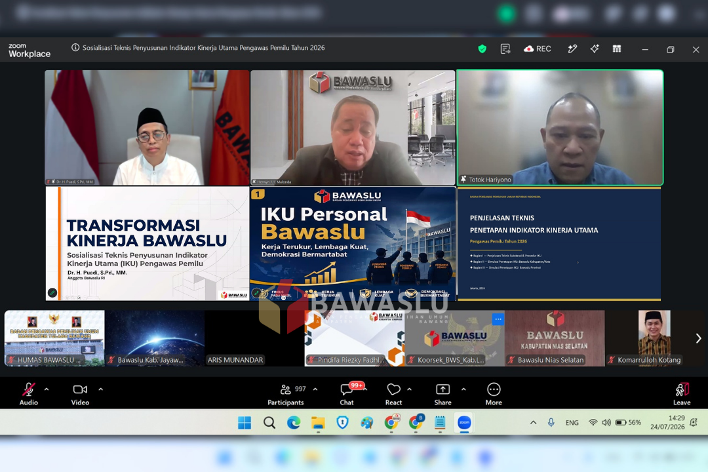Select the Totok Hariyono video tile
This screenshot has height=472, width=708.
pyautogui.click(x=560, y=127)
